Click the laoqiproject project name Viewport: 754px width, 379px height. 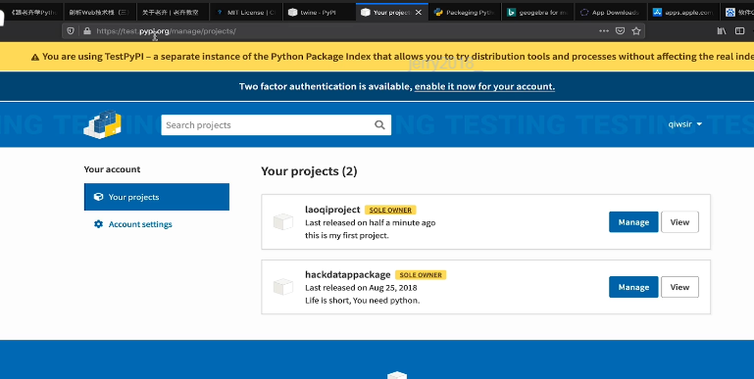click(332, 210)
